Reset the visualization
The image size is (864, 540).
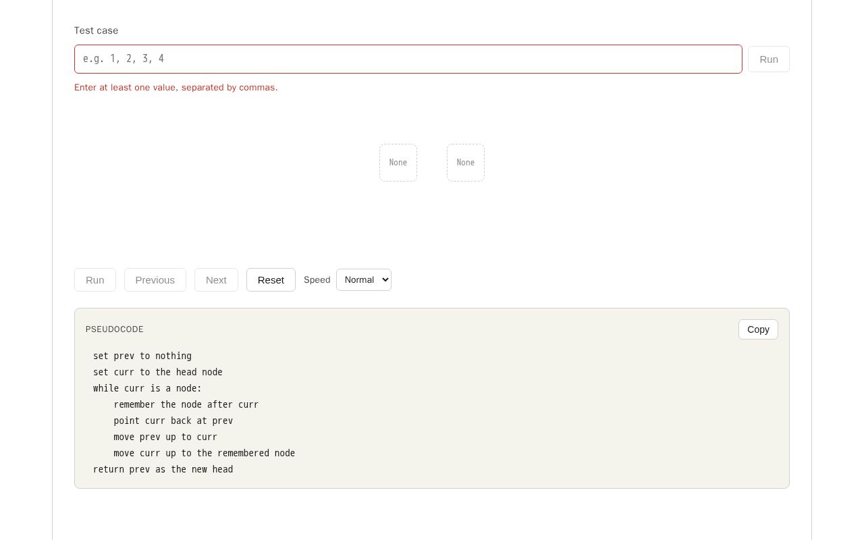(271, 279)
